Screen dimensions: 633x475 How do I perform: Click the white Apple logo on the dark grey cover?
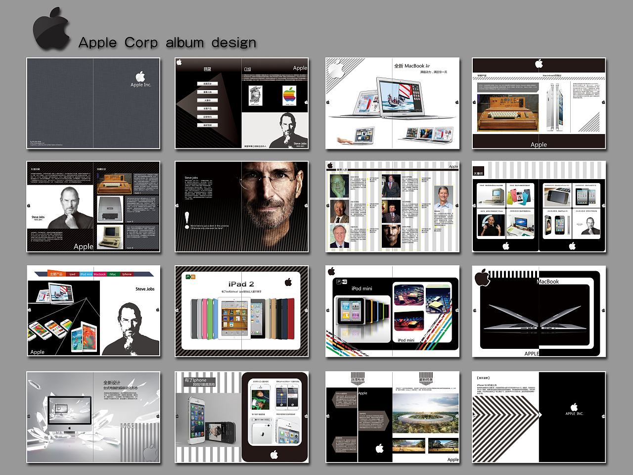pos(140,76)
